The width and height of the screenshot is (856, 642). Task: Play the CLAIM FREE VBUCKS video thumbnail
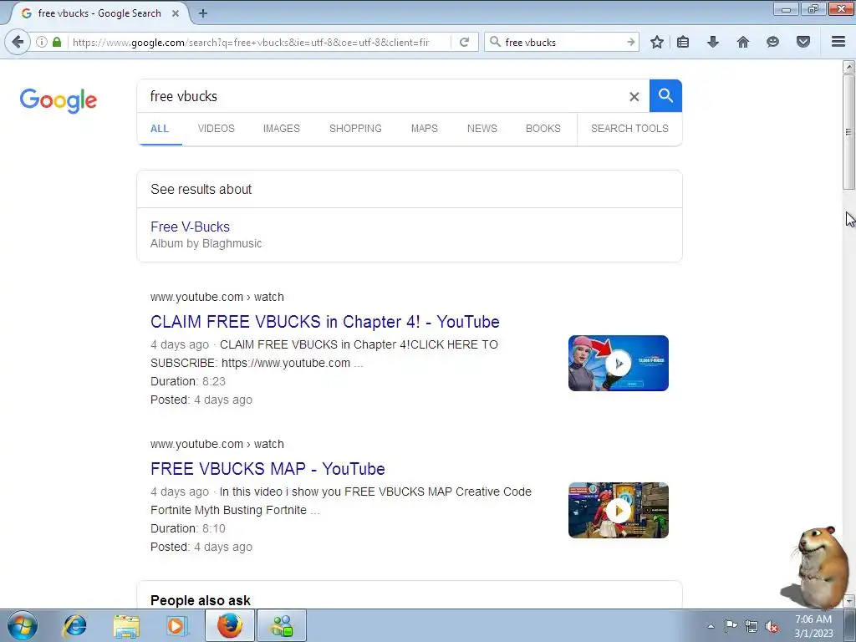pyautogui.click(x=619, y=363)
